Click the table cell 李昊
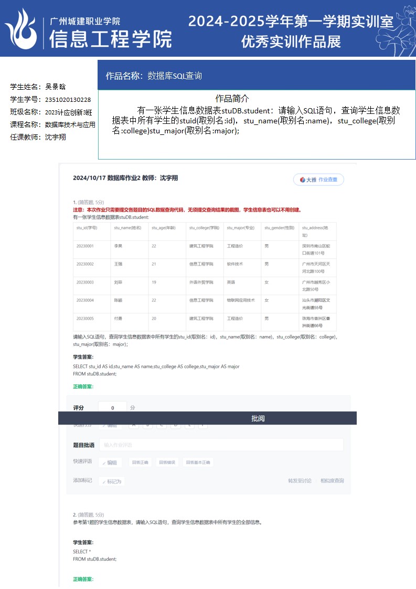416x589 pixels. 118,246
